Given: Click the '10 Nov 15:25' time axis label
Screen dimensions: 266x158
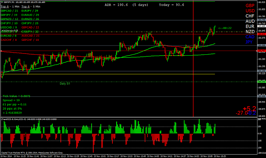Looking at the screenshot, I should 220,156.
